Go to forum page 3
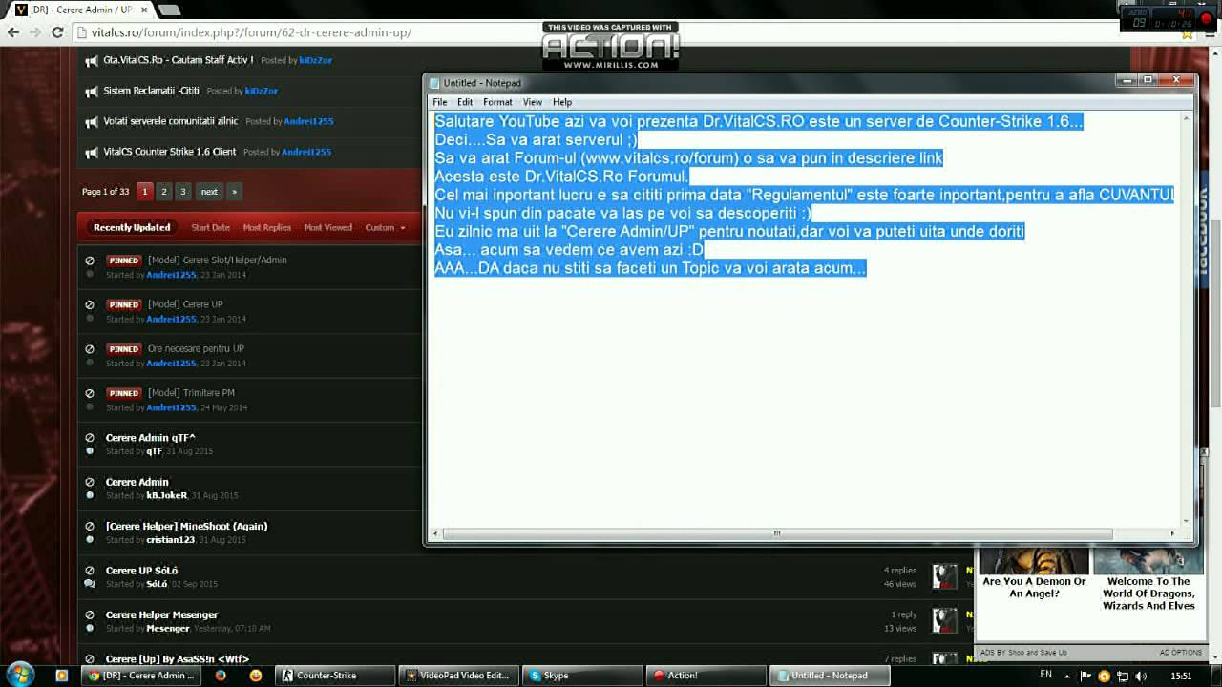Screen dimensions: 1222x687 183,192
